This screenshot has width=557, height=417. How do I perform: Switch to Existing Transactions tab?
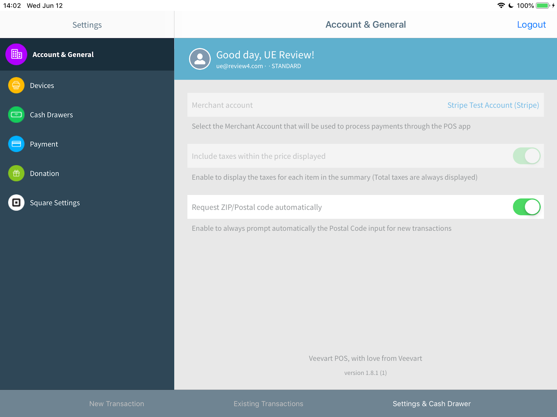tap(268, 403)
